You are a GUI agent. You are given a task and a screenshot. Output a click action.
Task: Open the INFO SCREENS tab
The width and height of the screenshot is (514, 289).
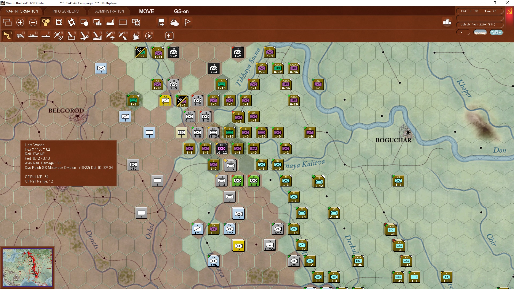(x=66, y=11)
